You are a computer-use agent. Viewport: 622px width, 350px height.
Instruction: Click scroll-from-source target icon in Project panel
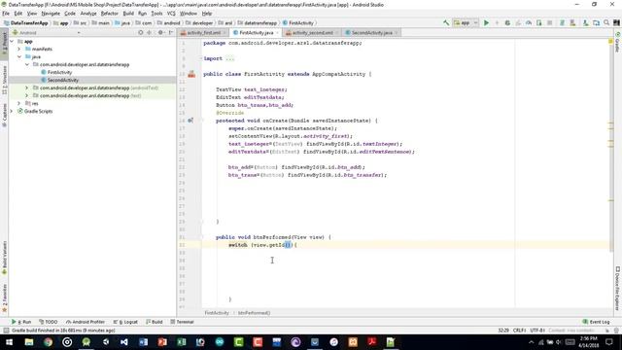coord(140,32)
